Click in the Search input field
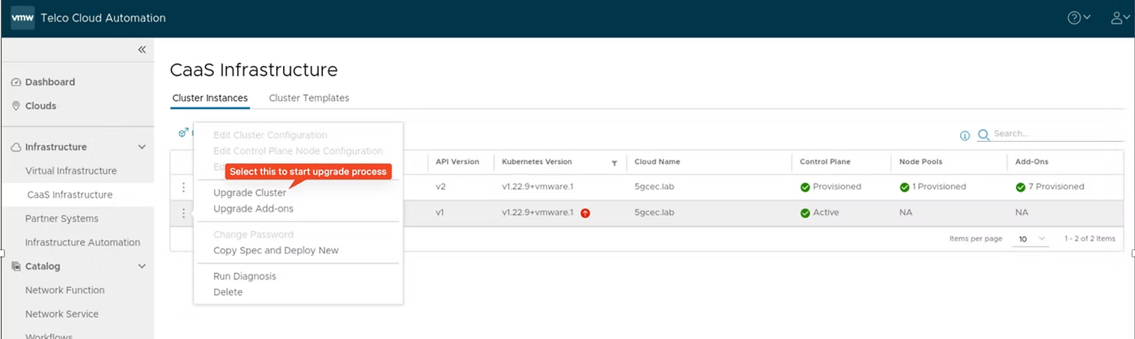1135x339 pixels. coord(1058,134)
